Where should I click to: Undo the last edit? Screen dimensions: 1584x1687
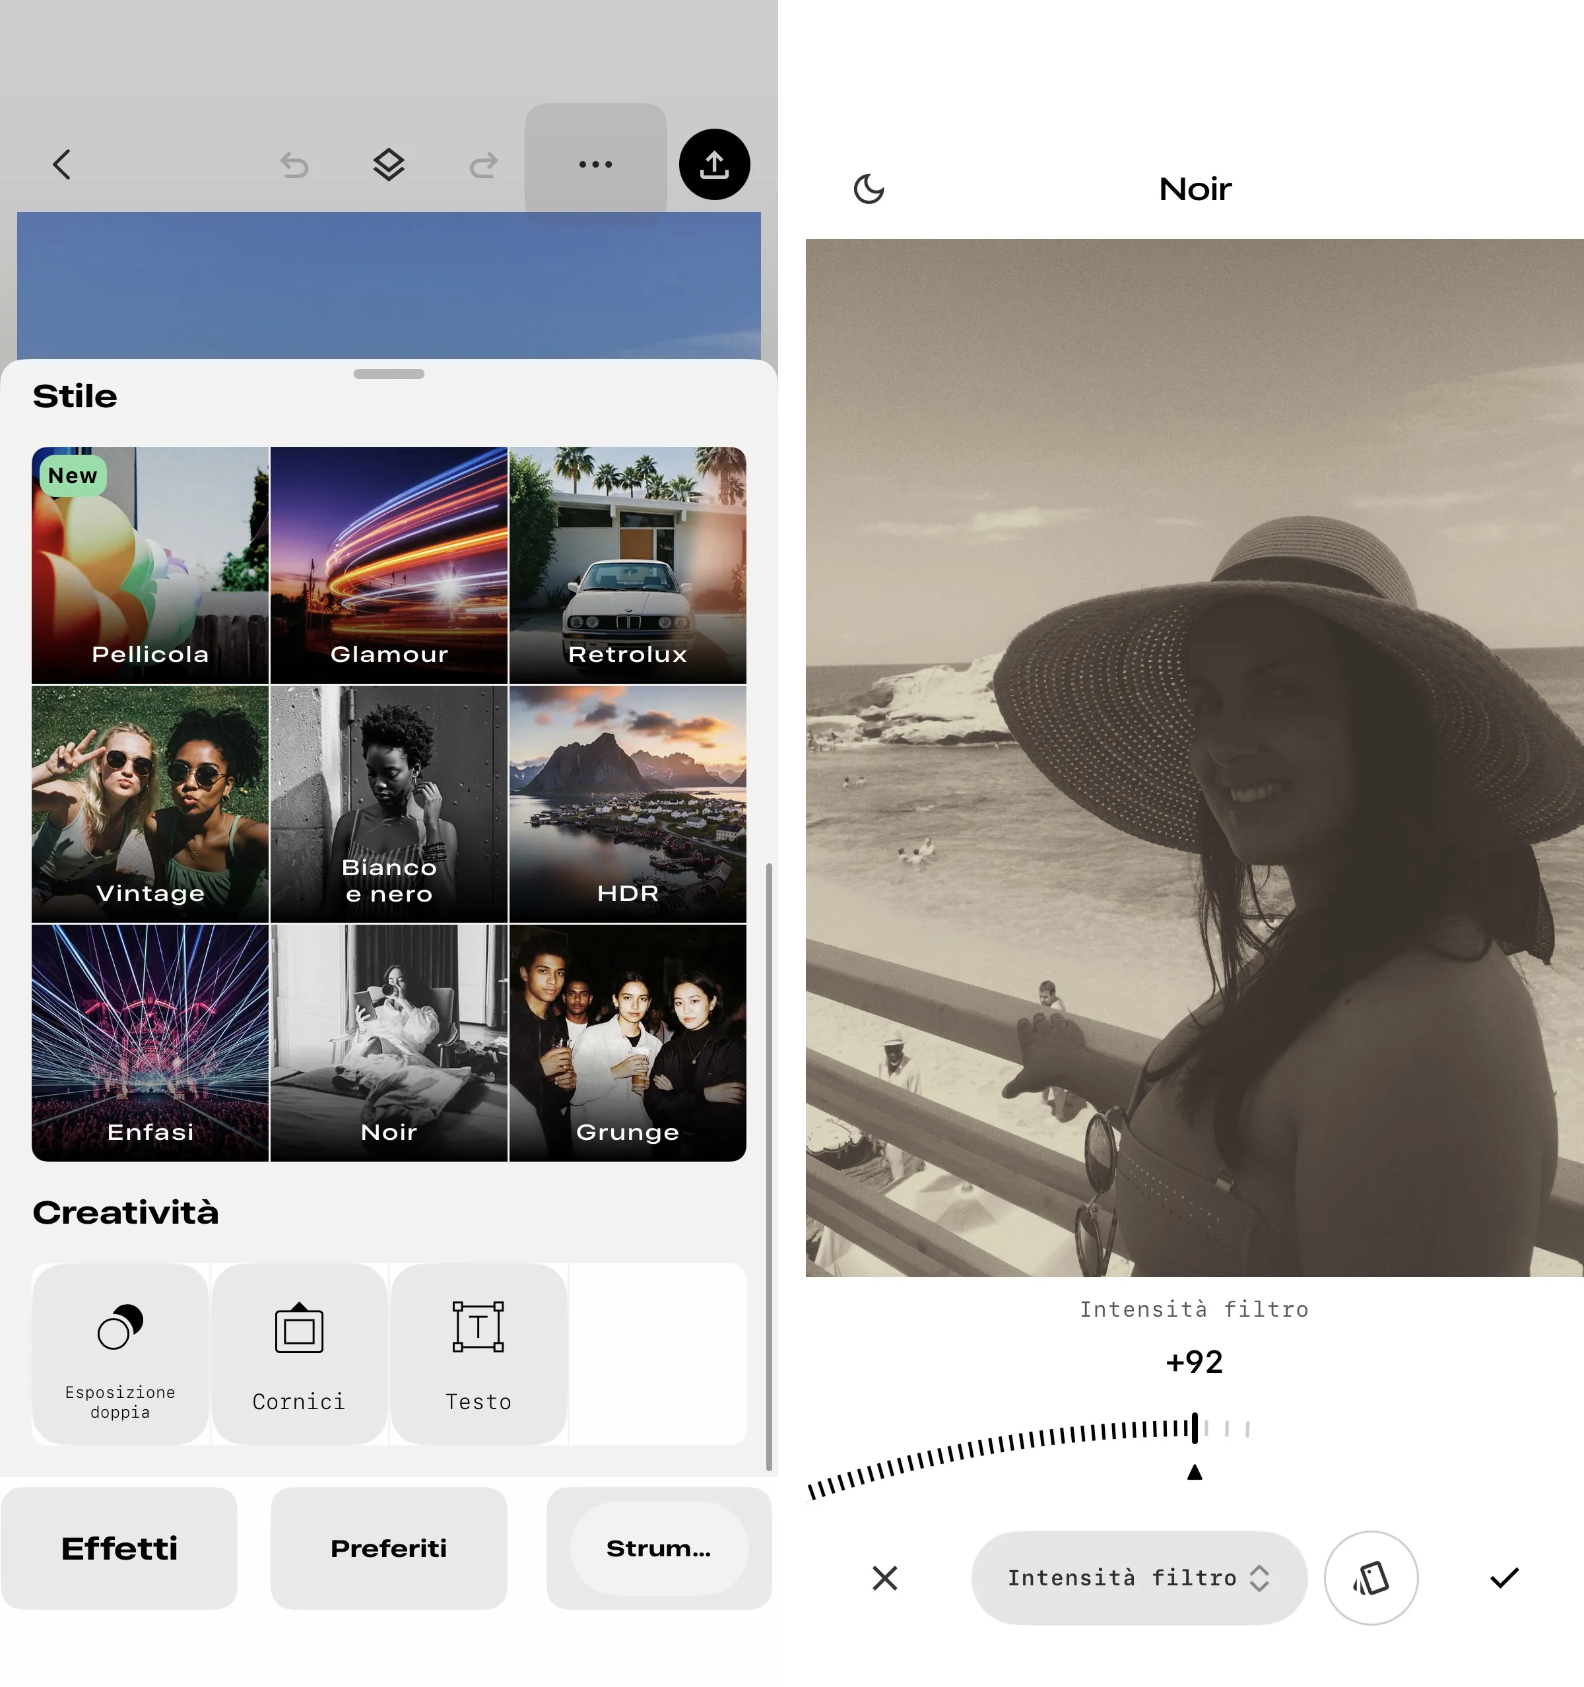click(294, 164)
